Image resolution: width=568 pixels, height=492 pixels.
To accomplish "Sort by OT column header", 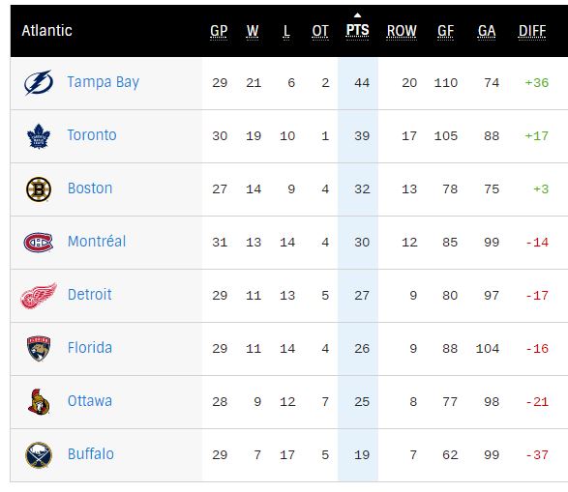I will [320, 31].
